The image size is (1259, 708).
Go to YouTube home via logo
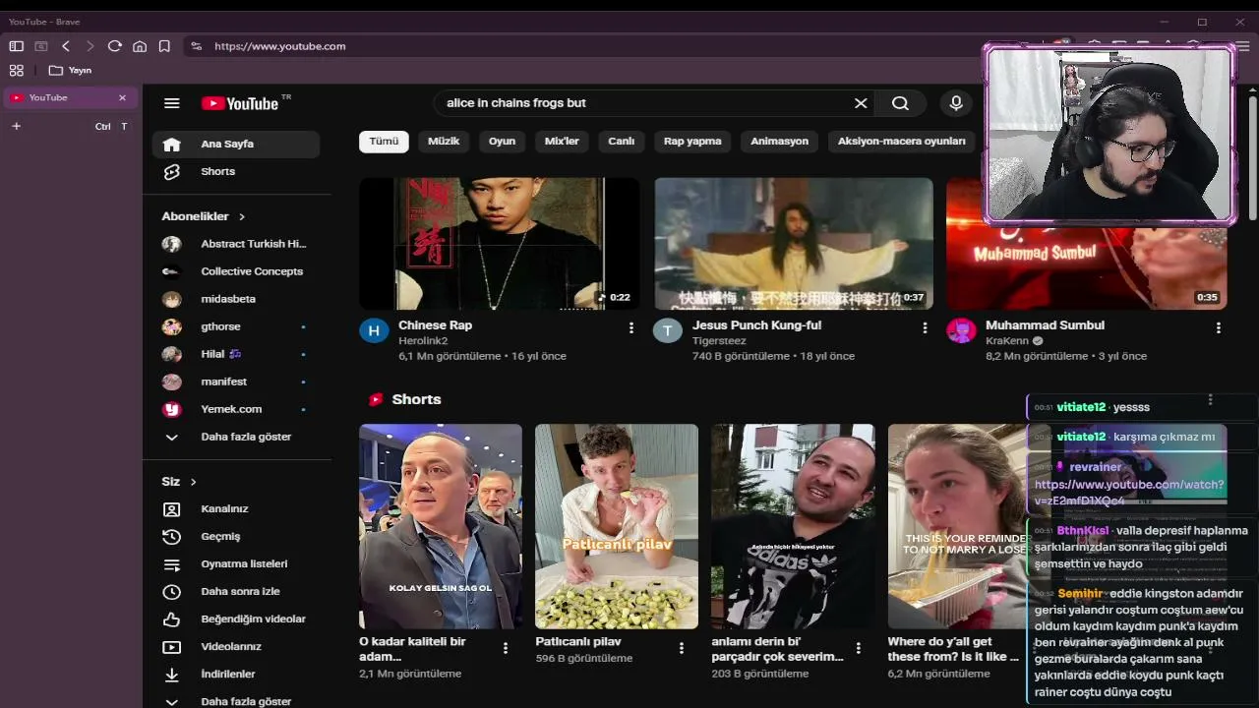(x=240, y=103)
